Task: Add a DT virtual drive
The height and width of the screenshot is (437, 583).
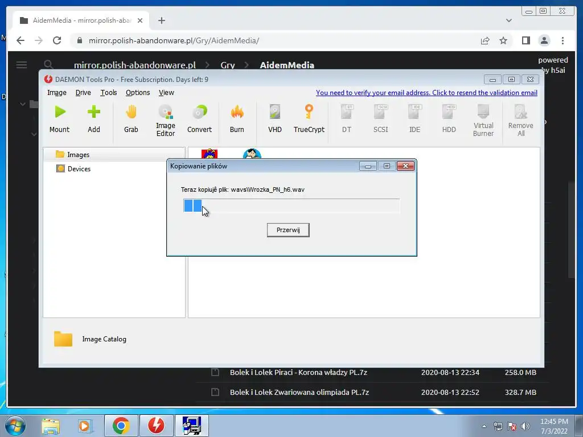Action: point(347,119)
